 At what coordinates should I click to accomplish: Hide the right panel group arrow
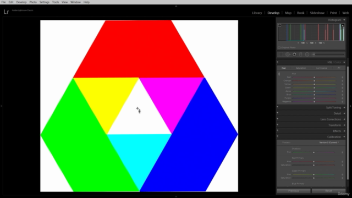click(350, 106)
